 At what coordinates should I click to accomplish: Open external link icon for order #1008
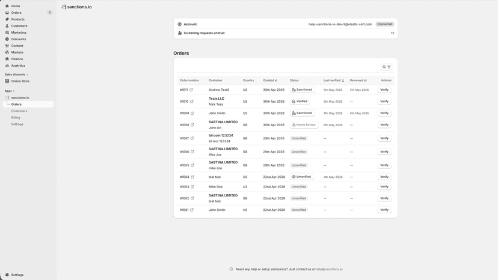pos(192,125)
